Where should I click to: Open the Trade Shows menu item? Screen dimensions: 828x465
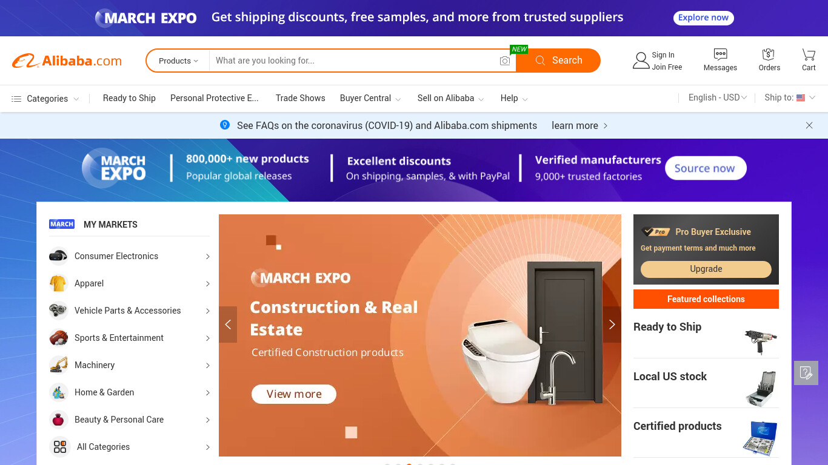tap(300, 98)
